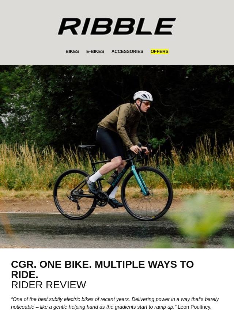Click the bike's rear wheel in the photo
The height and width of the screenshot is (312, 234).
[75, 194]
